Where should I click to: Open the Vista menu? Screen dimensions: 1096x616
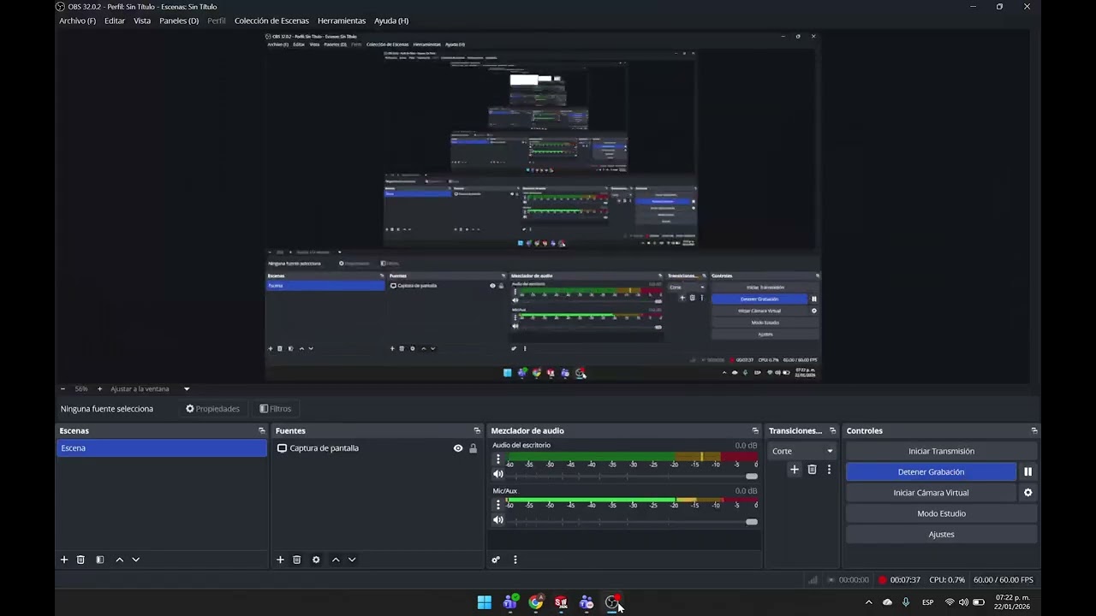point(142,21)
